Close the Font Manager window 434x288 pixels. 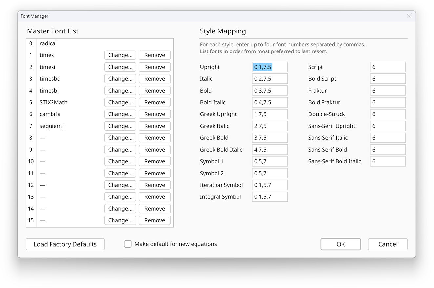(409, 16)
